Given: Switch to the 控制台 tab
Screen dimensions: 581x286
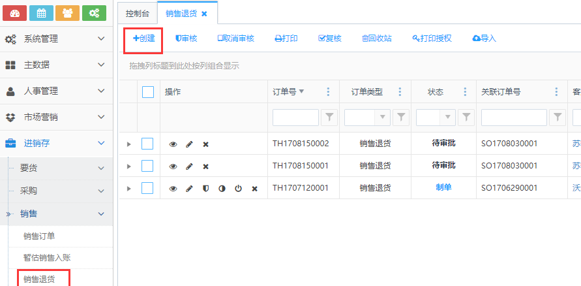Looking at the screenshot, I should click(137, 13).
